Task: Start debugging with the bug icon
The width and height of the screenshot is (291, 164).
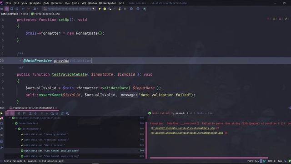Action: pyautogui.click(x=105, y=9)
